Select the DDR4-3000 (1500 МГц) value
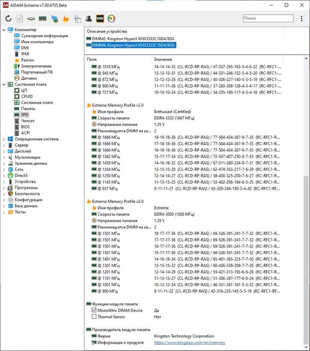The image size is (310, 351). pos(174,214)
